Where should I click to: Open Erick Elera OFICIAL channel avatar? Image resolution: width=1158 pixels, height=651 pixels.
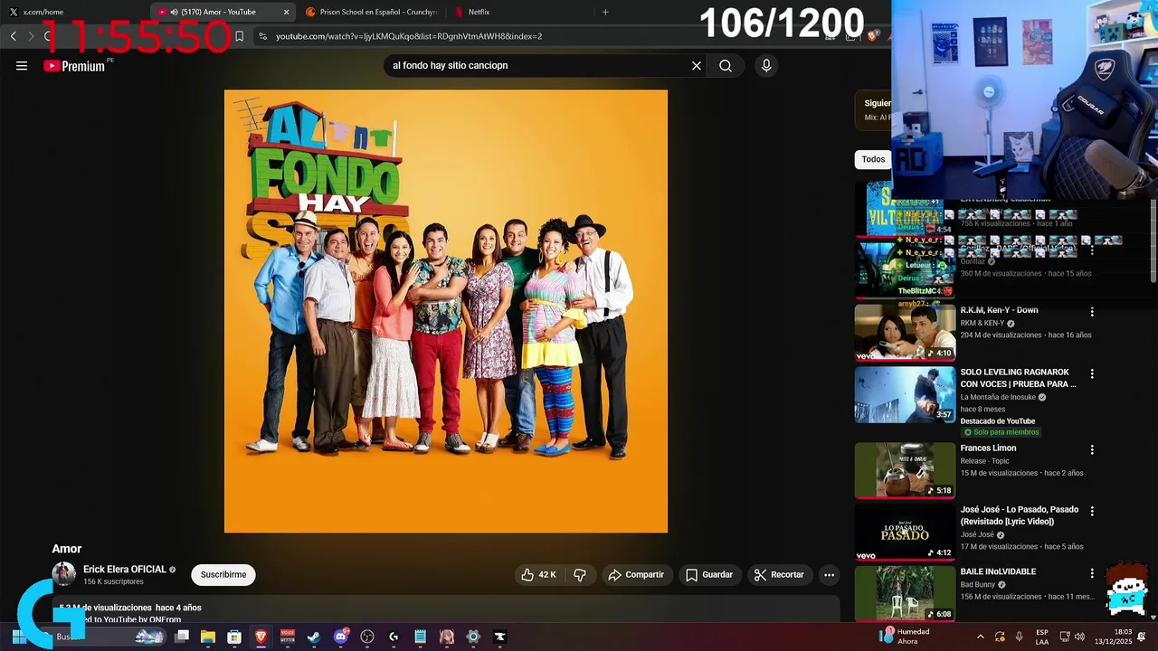click(x=63, y=574)
